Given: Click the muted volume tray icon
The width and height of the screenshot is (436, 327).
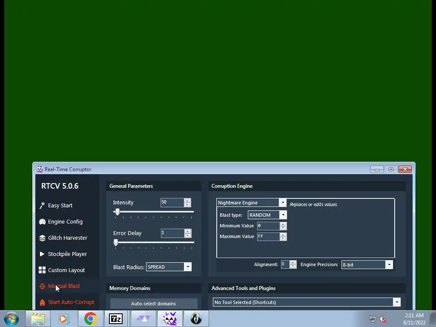Looking at the screenshot, I should pyautogui.click(x=383, y=319).
